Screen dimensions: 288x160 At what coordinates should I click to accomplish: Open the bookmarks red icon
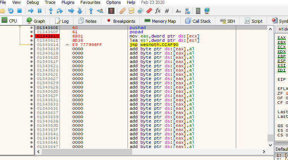pos(149,11)
